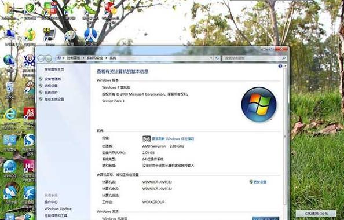Click 控制面板 breadcrumb in address bar
This screenshot has height=220, width=344.
coord(74,58)
